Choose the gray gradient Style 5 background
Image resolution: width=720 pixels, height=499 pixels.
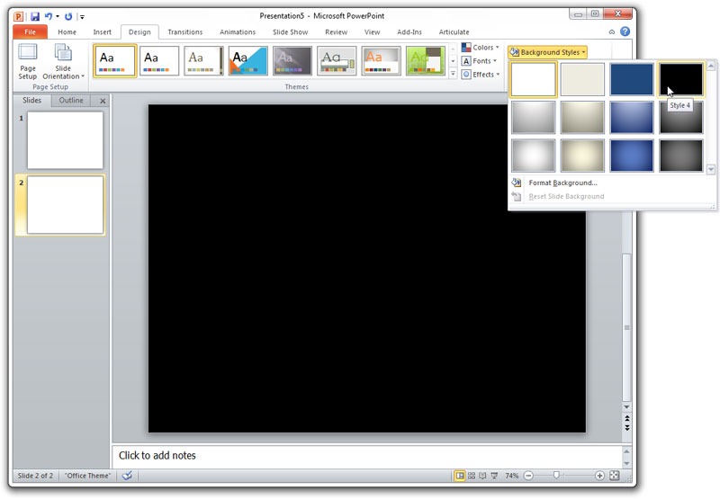click(533, 118)
